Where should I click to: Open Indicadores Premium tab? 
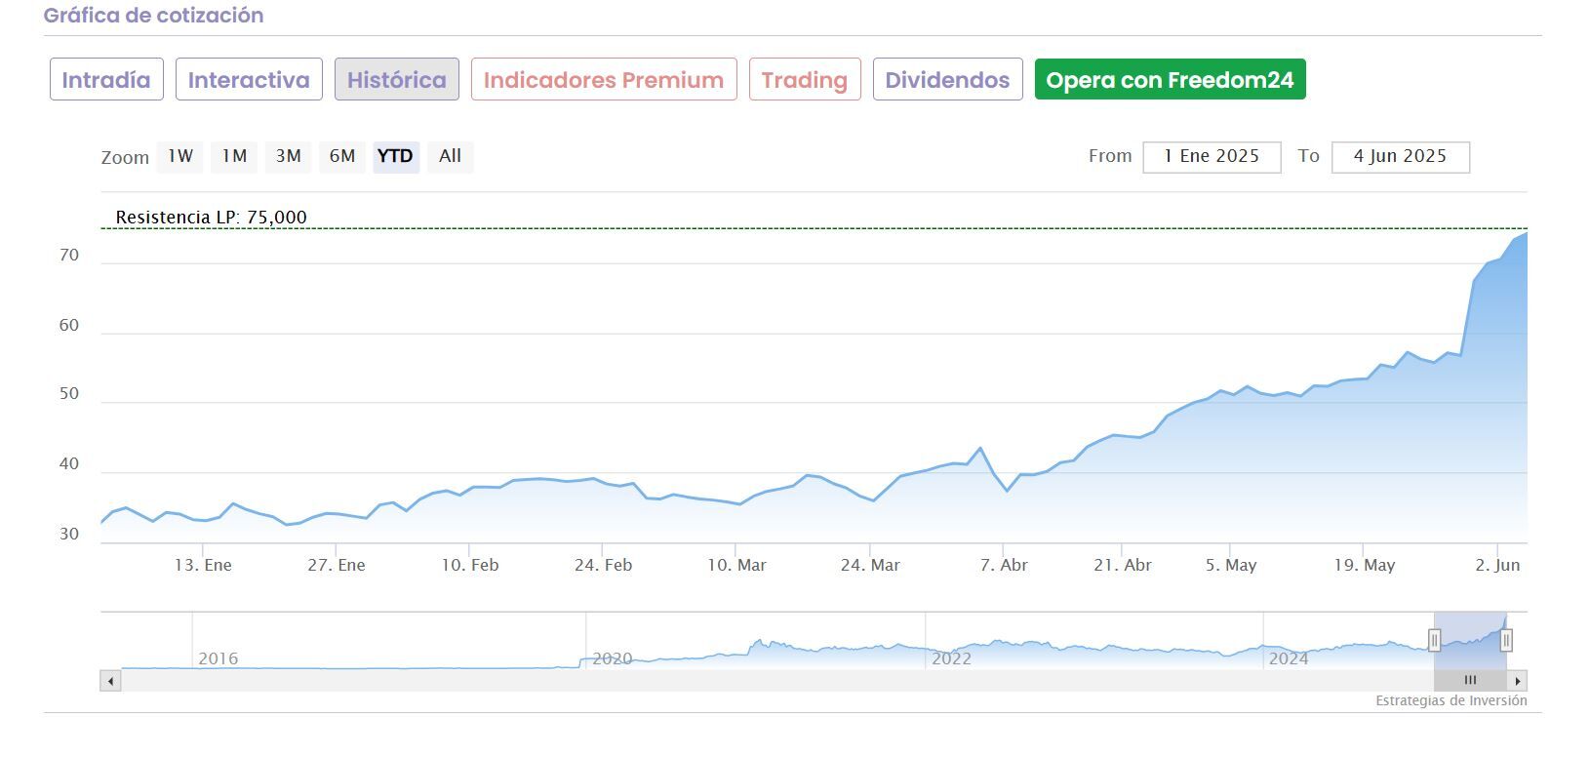click(604, 80)
